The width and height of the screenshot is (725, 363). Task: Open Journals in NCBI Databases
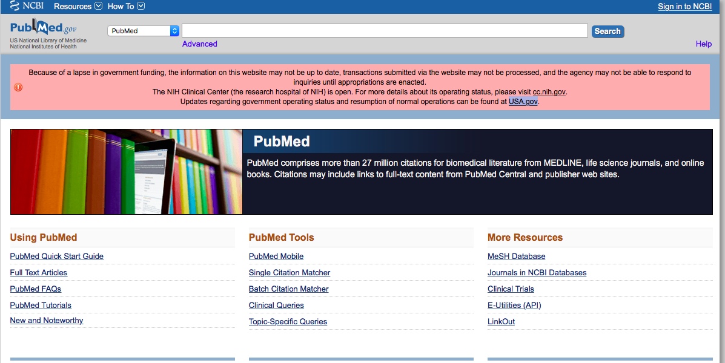[x=537, y=272]
